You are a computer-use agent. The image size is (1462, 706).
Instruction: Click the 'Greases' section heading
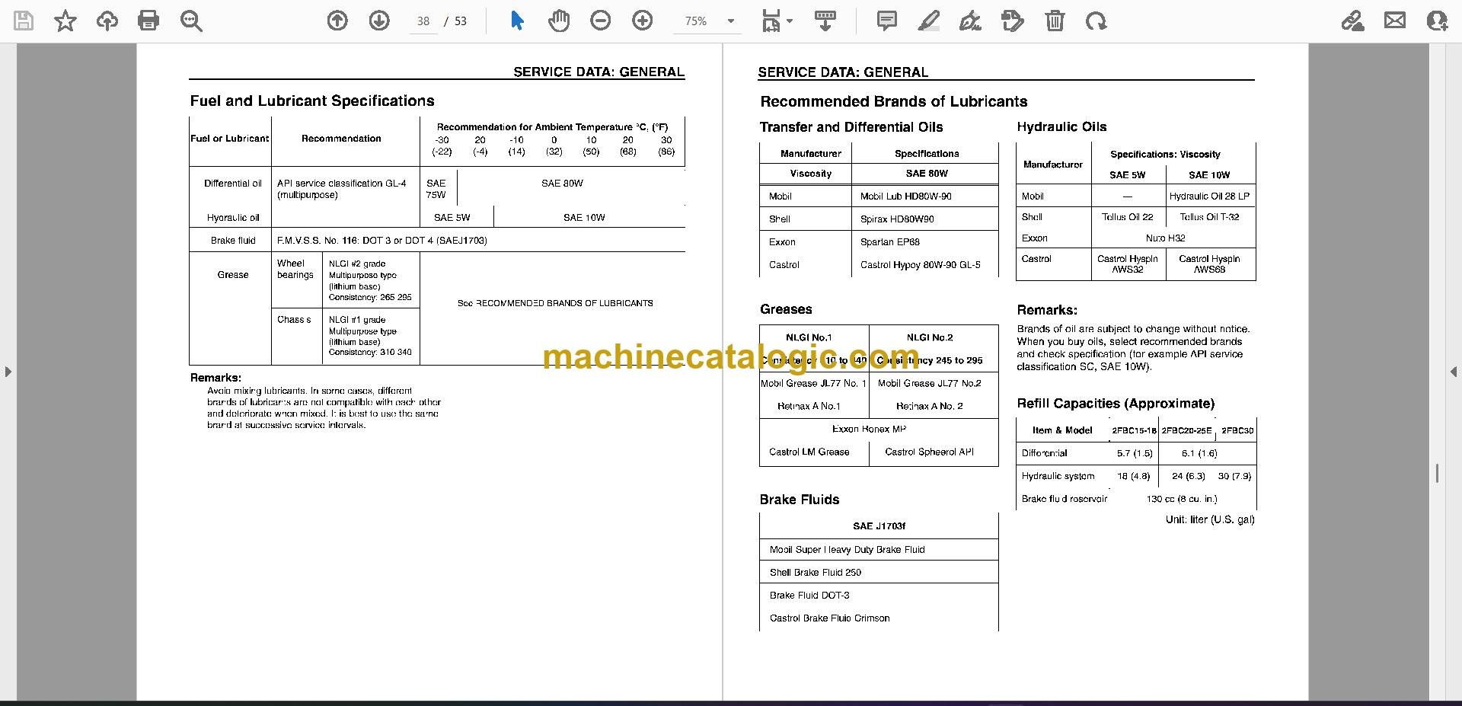786,309
